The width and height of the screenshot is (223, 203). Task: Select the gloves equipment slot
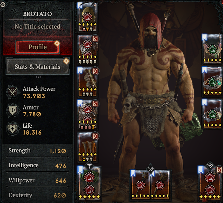[87, 82]
